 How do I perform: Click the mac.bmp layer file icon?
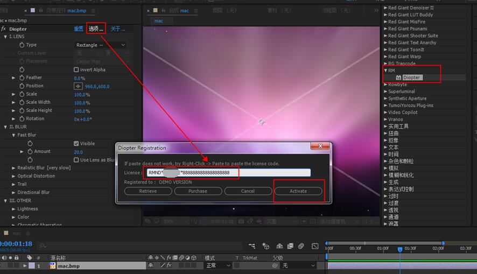[53, 266]
